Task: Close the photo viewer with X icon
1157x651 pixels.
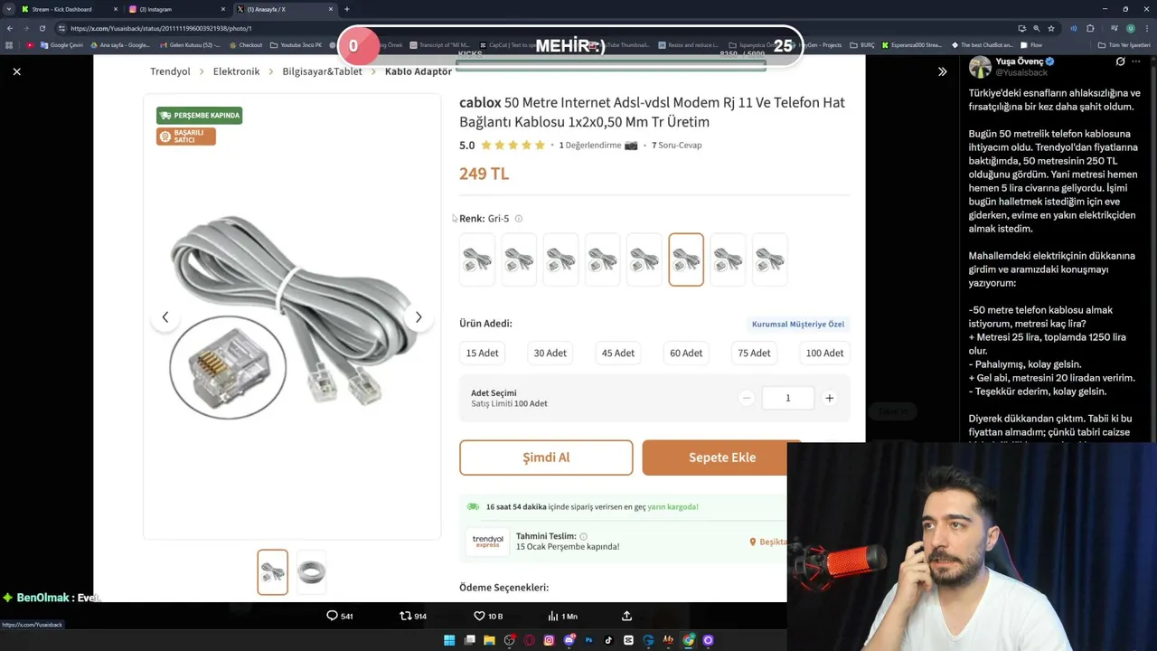Action: (x=16, y=71)
